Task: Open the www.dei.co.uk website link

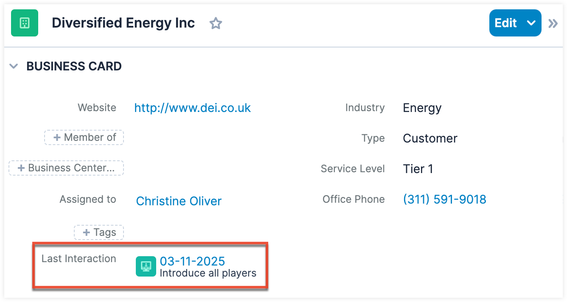Action: click(192, 108)
